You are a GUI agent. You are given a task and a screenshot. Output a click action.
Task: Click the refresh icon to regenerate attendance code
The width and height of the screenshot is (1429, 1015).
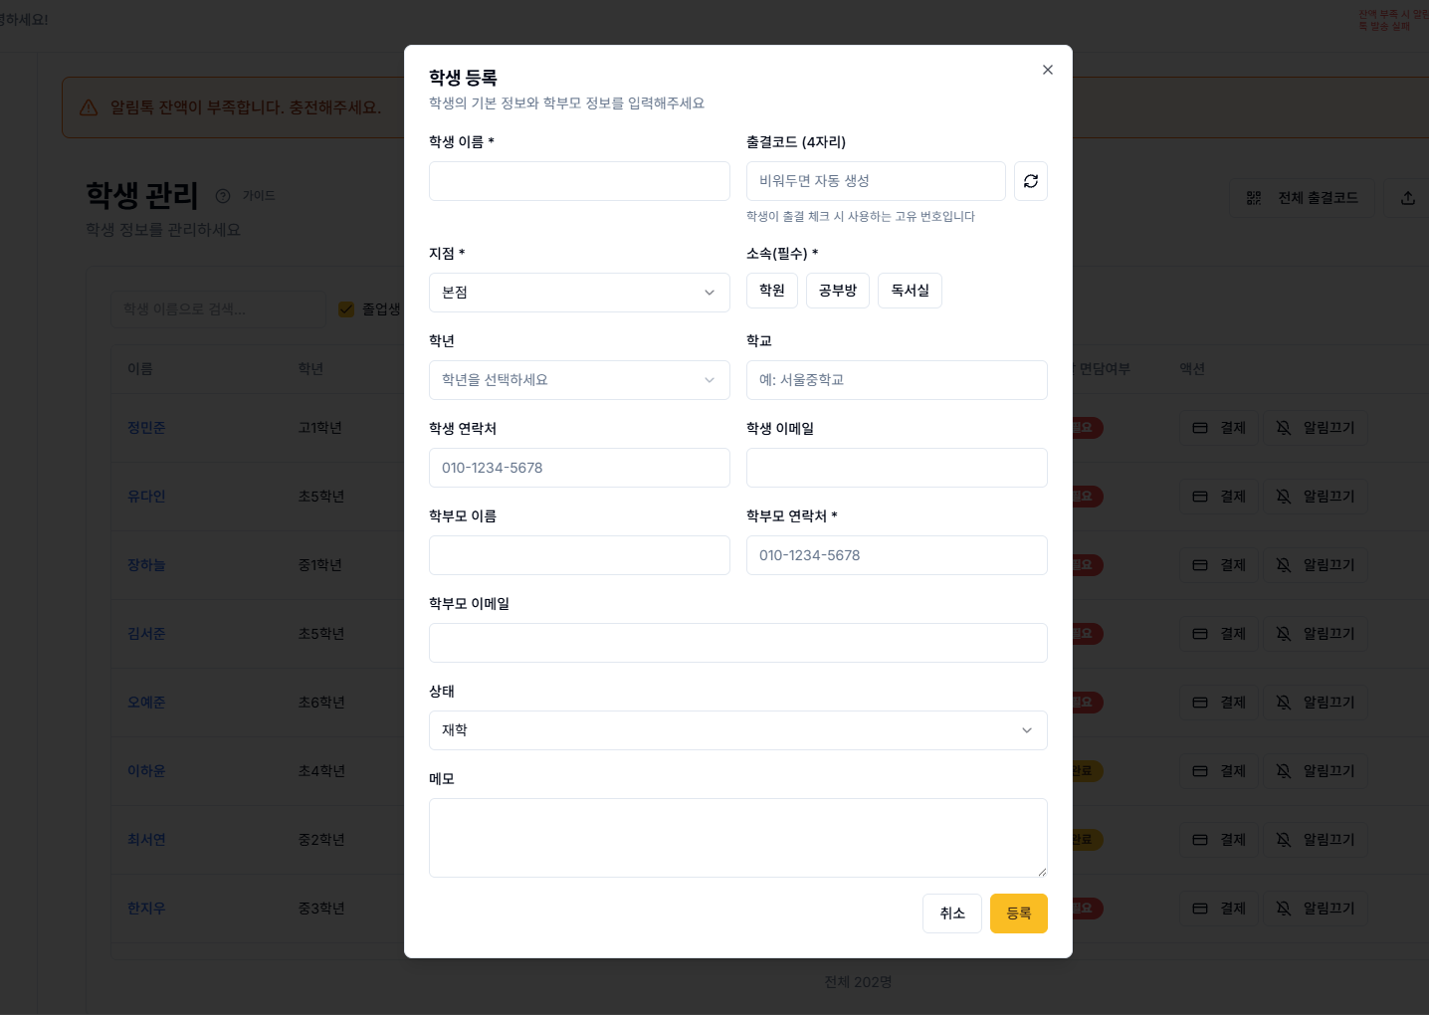(x=1031, y=181)
